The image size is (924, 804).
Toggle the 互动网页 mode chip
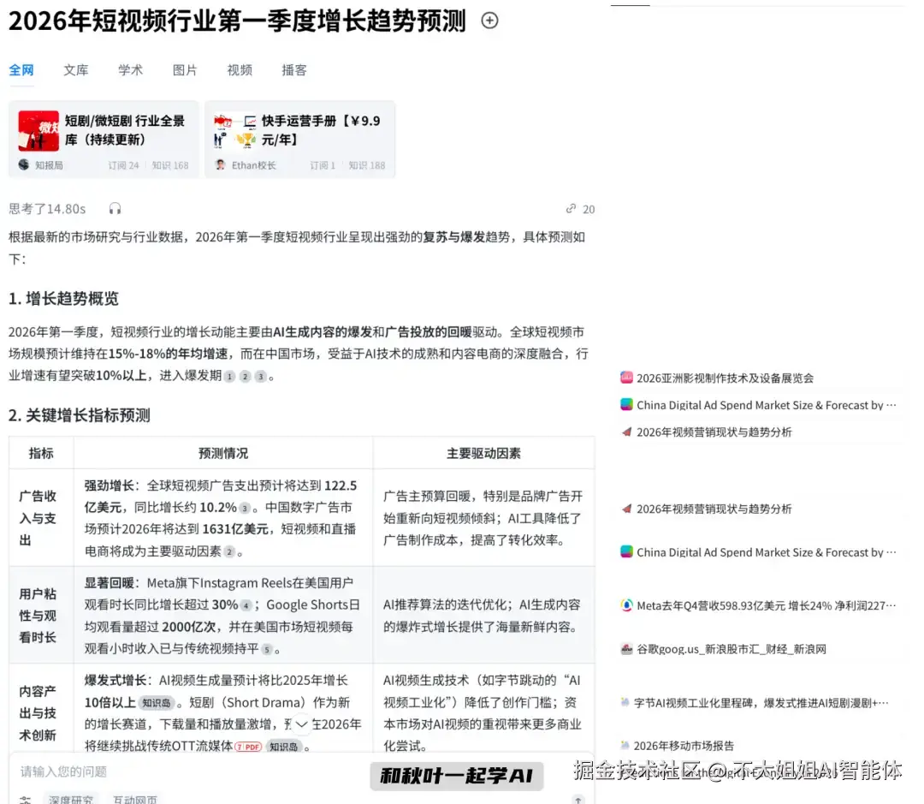[x=135, y=799]
